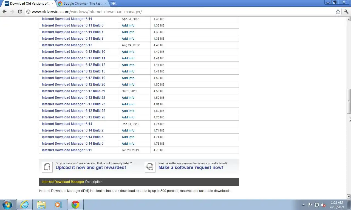Click Add info for 6.14 Build 3
Viewport: 351px width, 210px height.
point(128,137)
